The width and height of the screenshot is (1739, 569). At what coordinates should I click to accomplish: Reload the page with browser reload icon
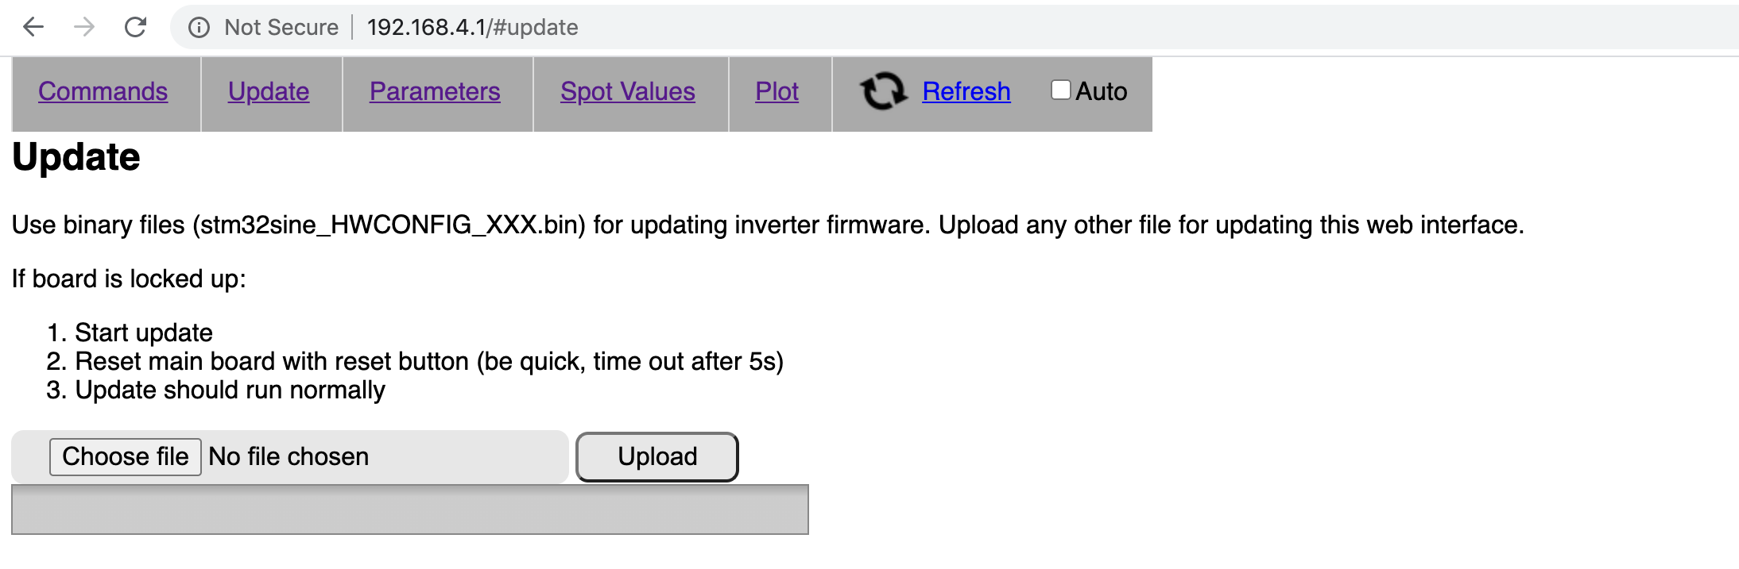[x=136, y=27]
